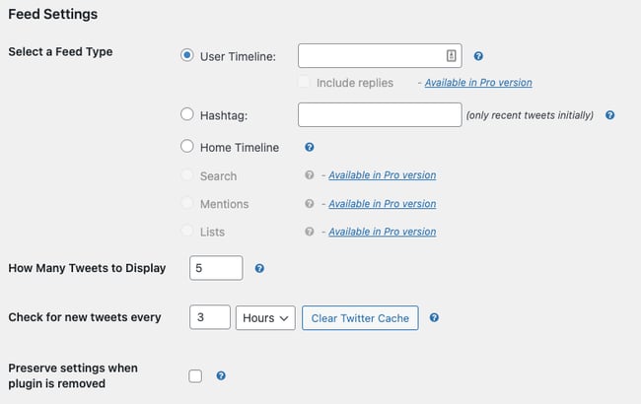641x404 pixels.
Task: Expand the Hours interval dropdown
Action: (x=265, y=318)
